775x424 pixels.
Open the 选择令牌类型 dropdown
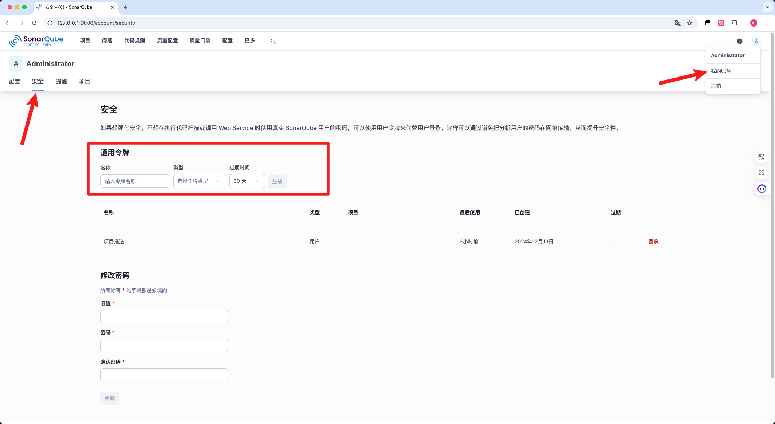[199, 181]
